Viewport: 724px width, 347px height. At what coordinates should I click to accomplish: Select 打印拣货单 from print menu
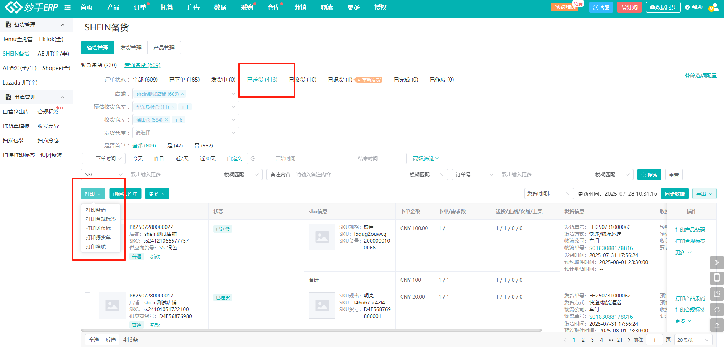tap(98, 237)
